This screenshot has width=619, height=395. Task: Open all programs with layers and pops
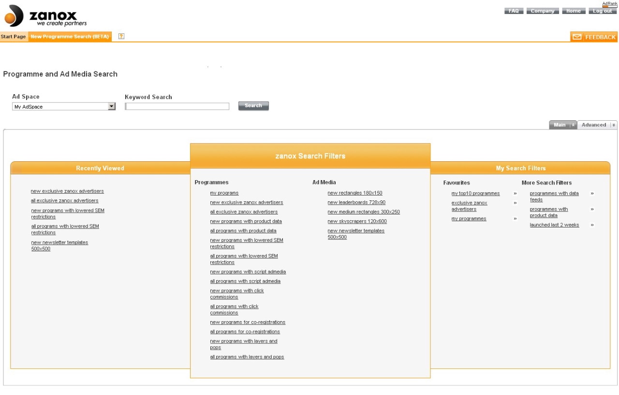(x=247, y=357)
